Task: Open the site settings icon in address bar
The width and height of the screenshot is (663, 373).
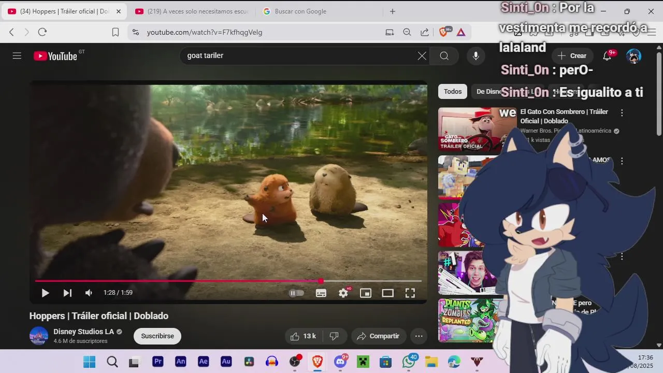Action: [135, 32]
